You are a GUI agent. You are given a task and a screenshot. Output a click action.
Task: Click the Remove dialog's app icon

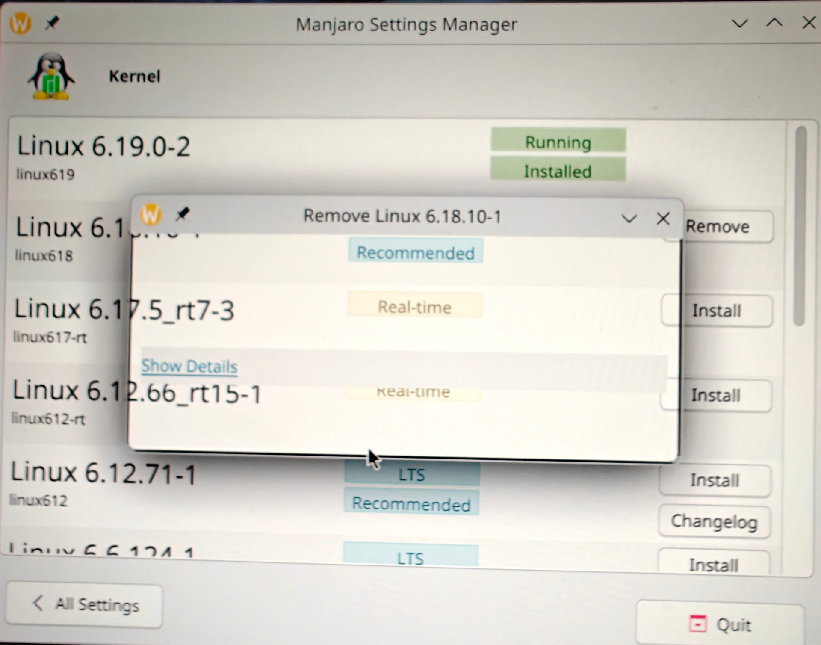(151, 214)
